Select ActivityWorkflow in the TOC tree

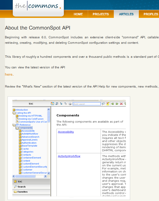tap(30, 134)
